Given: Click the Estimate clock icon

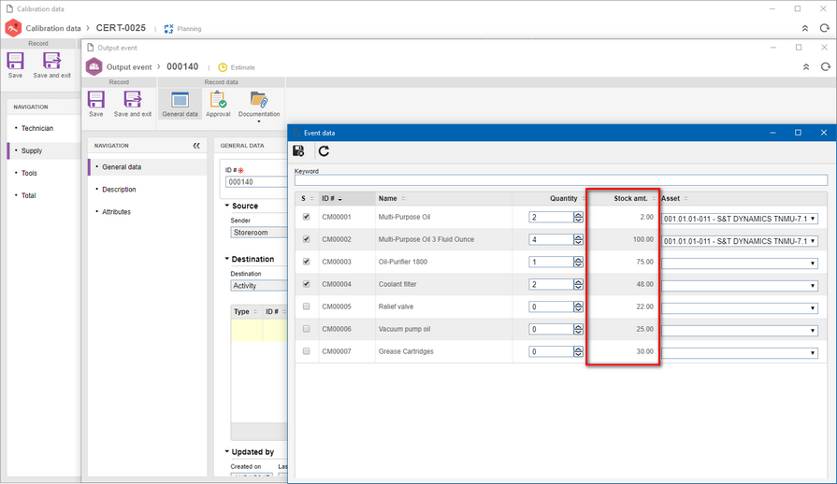Looking at the screenshot, I should coord(223,67).
